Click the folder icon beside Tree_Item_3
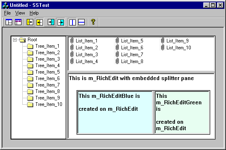This screenshot has height=150, width=226. tap(30, 59)
